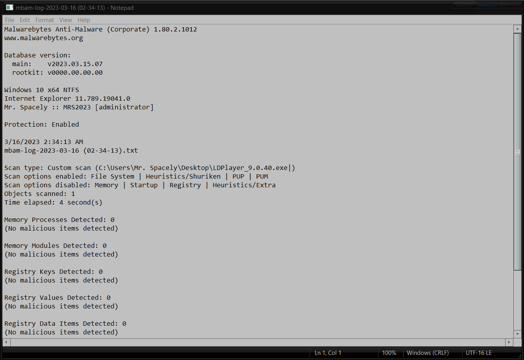Click the 100% zoom status indicator
Image resolution: width=524 pixels, height=360 pixels.
pos(389,353)
